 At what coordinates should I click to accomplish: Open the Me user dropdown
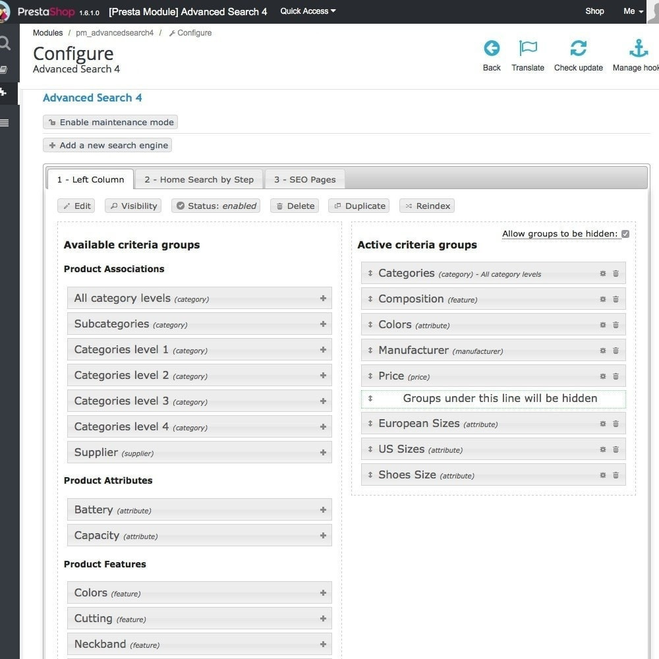[633, 11]
